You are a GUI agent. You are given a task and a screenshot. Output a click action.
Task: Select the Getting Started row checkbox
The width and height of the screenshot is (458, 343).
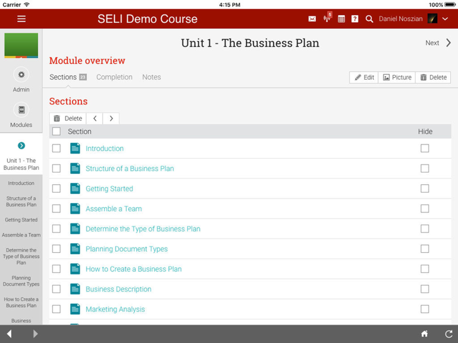56,188
